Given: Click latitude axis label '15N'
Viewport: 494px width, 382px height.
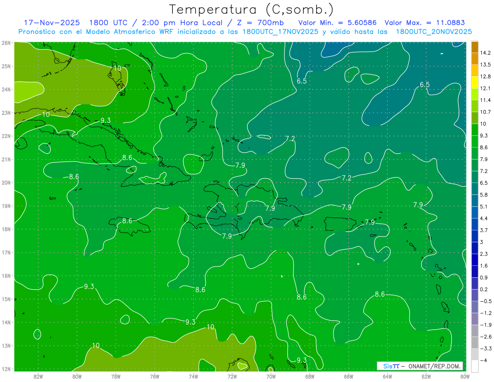Looking at the screenshot, I should coord(6,299).
